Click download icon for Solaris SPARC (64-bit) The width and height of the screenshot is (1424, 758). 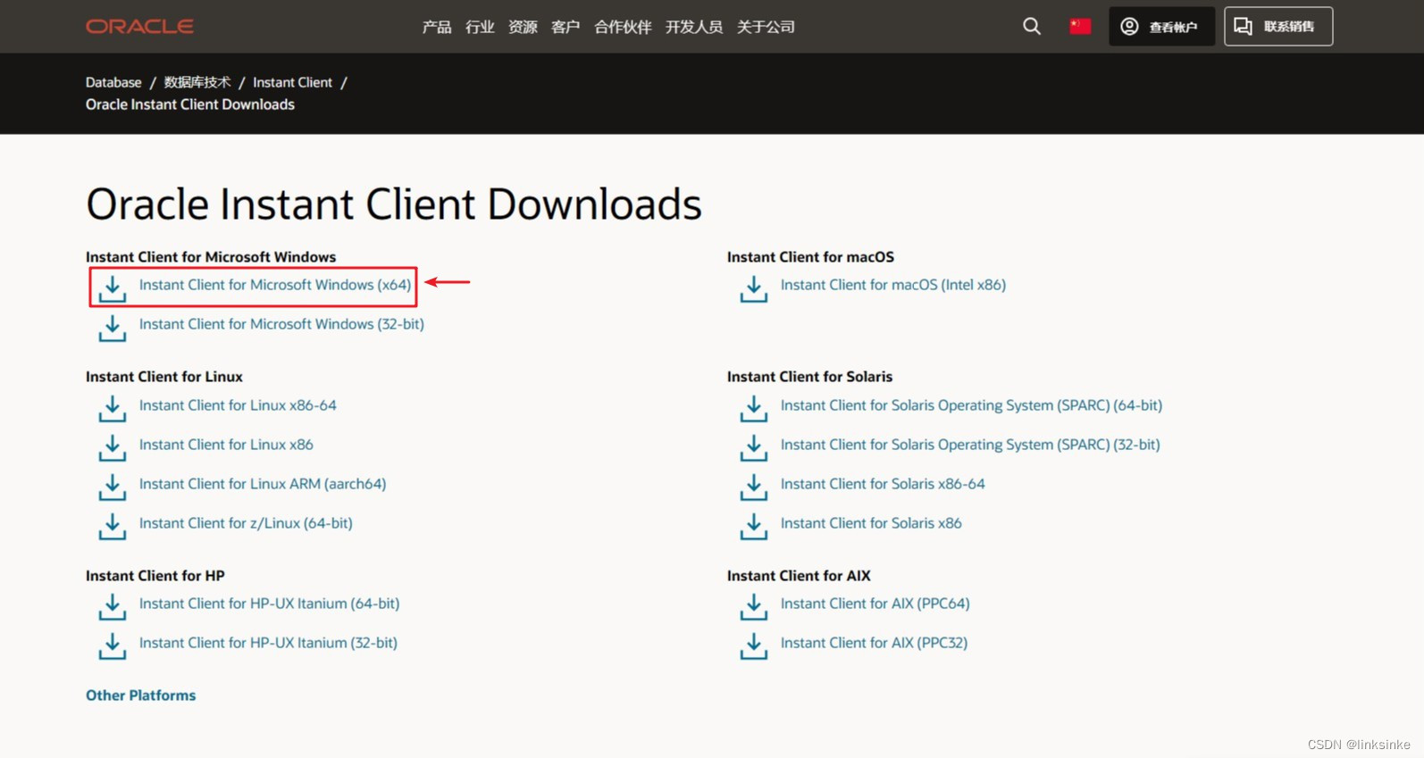point(754,409)
